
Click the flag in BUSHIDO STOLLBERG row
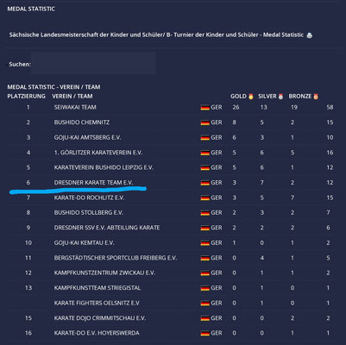(205, 213)
